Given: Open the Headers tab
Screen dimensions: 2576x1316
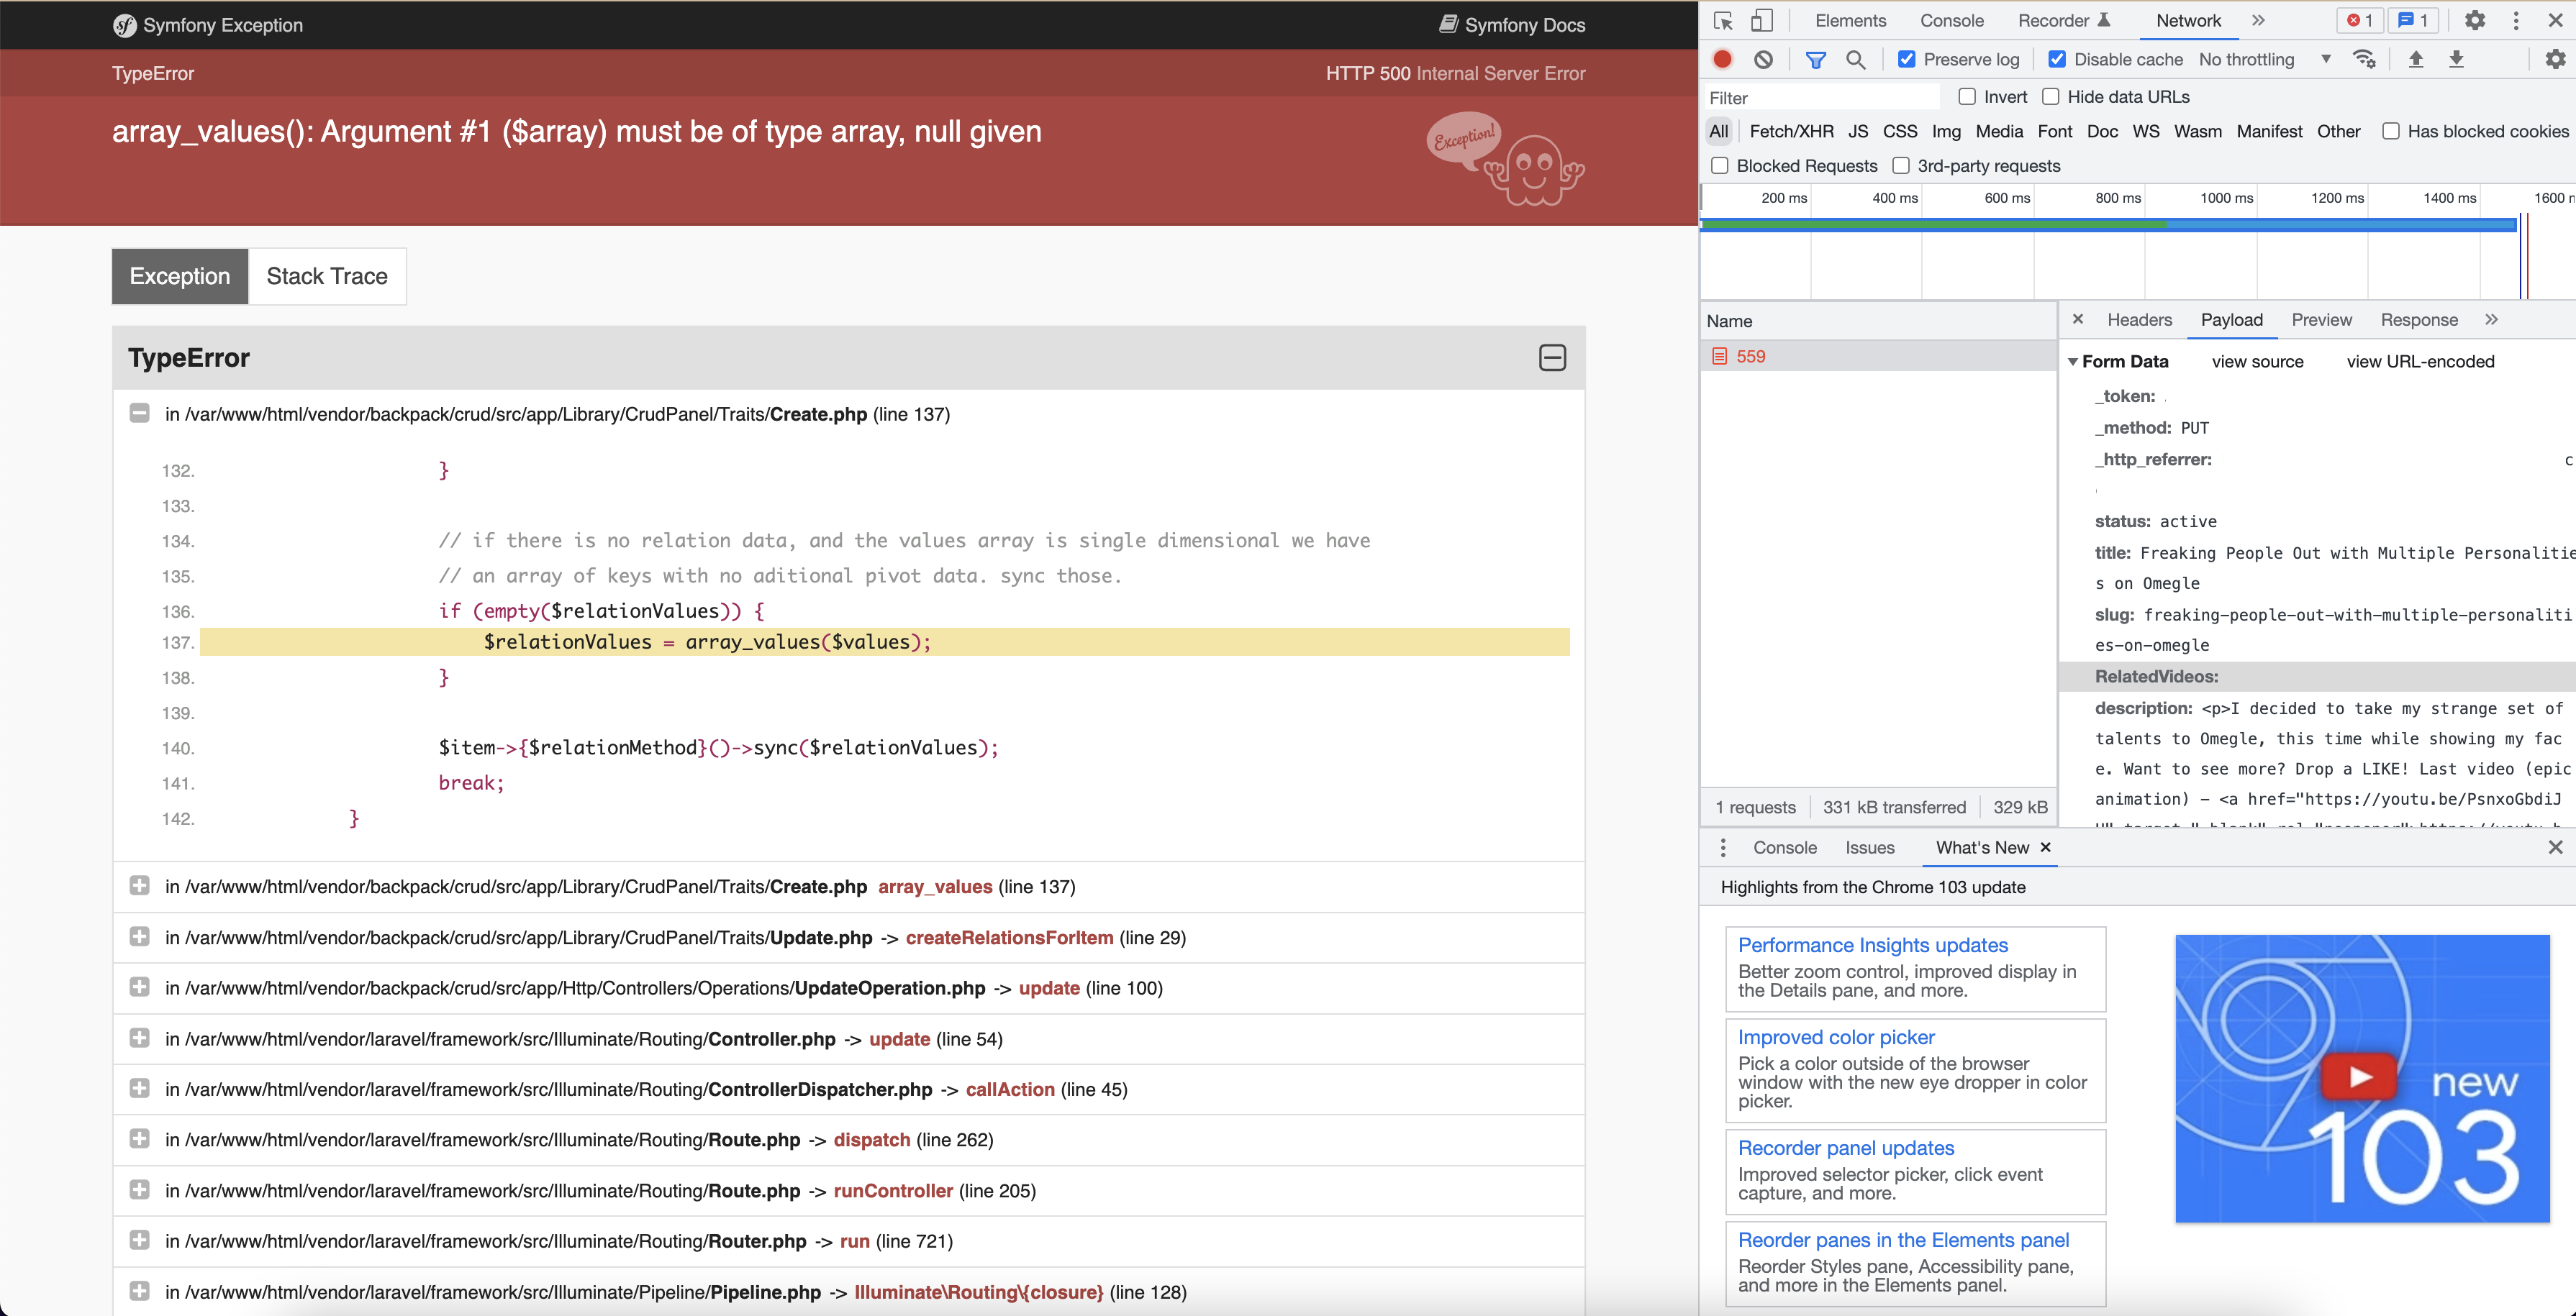Looking at the screenshot, I should [x=2139, y=320].
